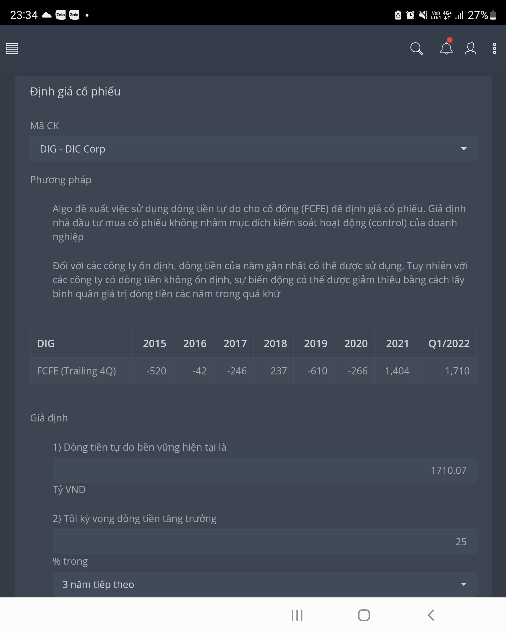Tap the 2018 FCFE value 237
The height and width of the screenshot is (633, 506).
point(278,371)
